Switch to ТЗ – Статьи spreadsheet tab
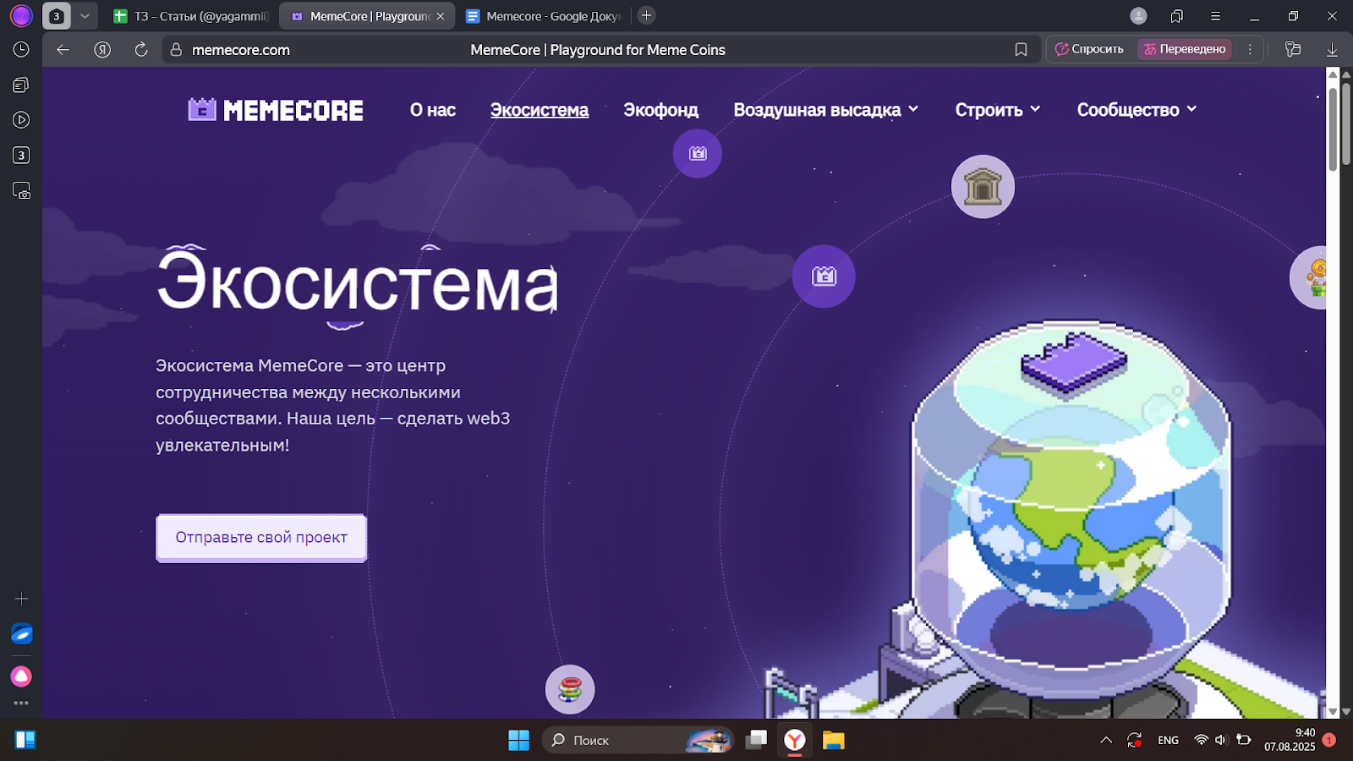The width and height of the screenshot is (1353, 761). tap(191, 16)
